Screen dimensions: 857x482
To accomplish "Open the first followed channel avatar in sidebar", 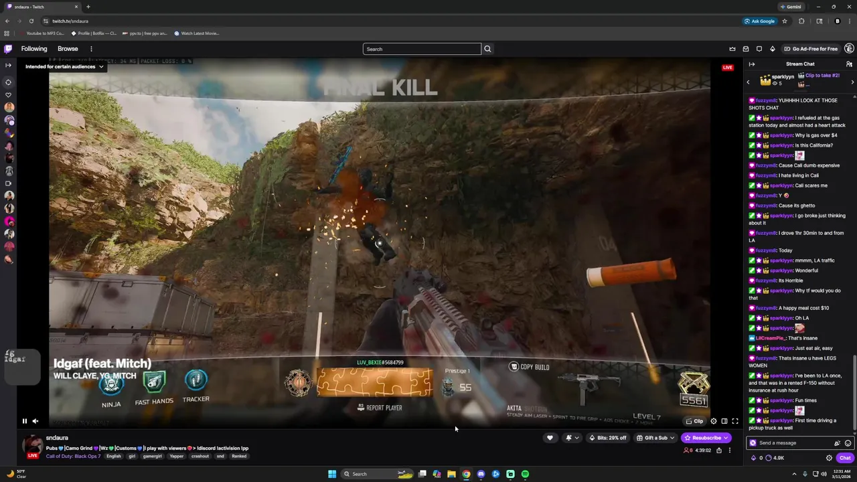I will click(9, 107).
